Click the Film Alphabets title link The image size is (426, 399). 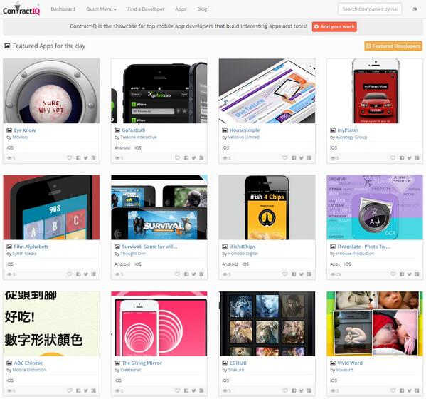31,247
